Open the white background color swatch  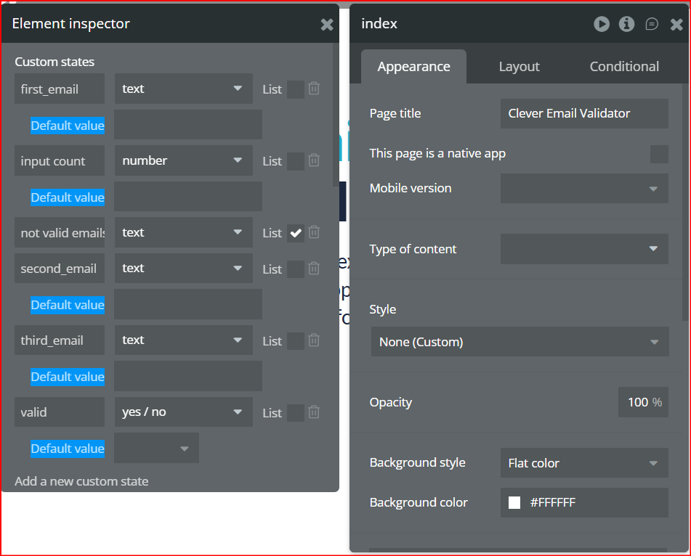pyautogui.click(x=514, y=503)
